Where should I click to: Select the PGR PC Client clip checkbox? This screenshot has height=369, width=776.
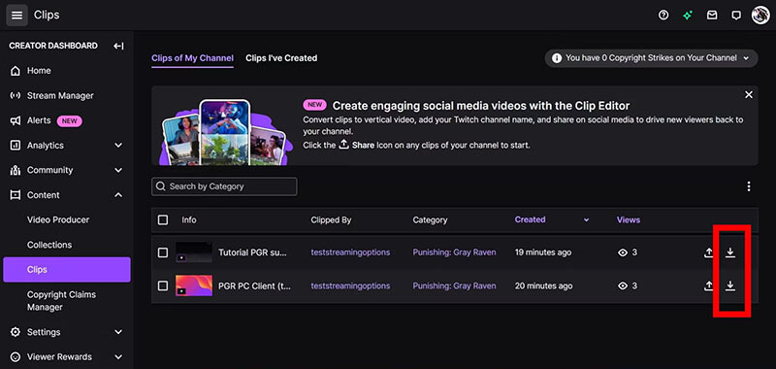click(x=163, y=285)
